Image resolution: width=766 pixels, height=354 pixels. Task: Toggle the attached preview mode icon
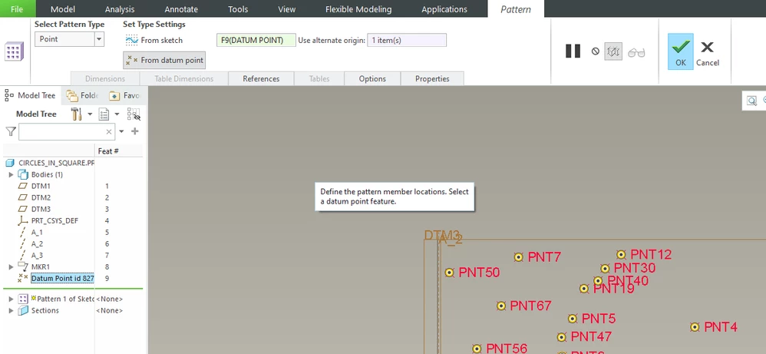coord(613,51)
